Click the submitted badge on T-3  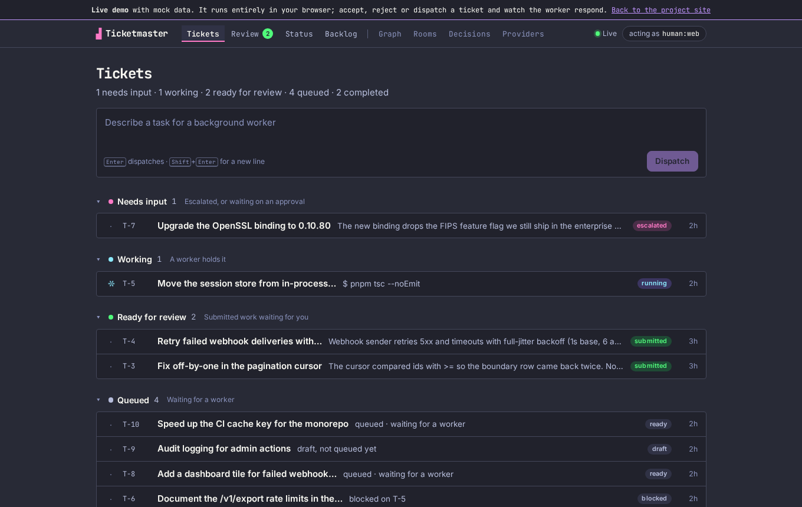[x=651, y=366]
